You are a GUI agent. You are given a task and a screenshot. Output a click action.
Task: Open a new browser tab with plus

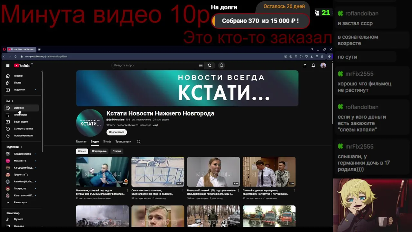pos(39,49)
